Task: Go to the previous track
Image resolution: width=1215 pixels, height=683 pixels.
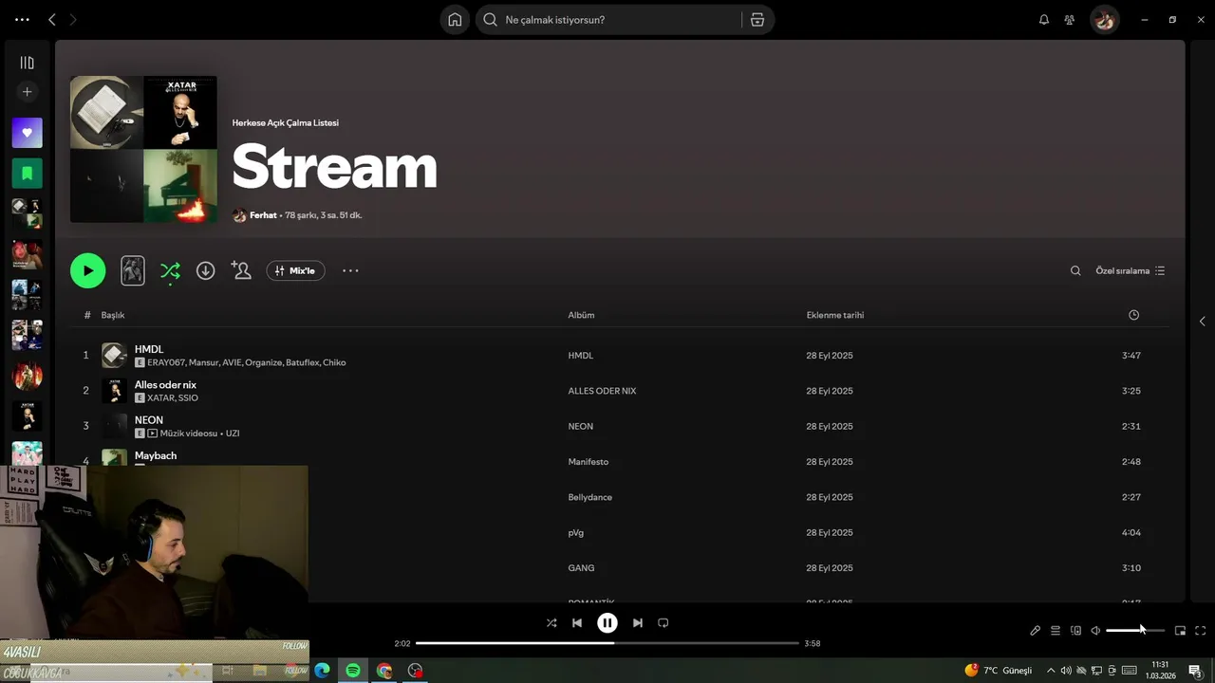Action: 577,623
